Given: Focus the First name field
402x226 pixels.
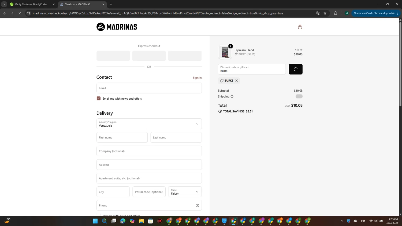Looking at the screenshot, I should coord(122,137).
